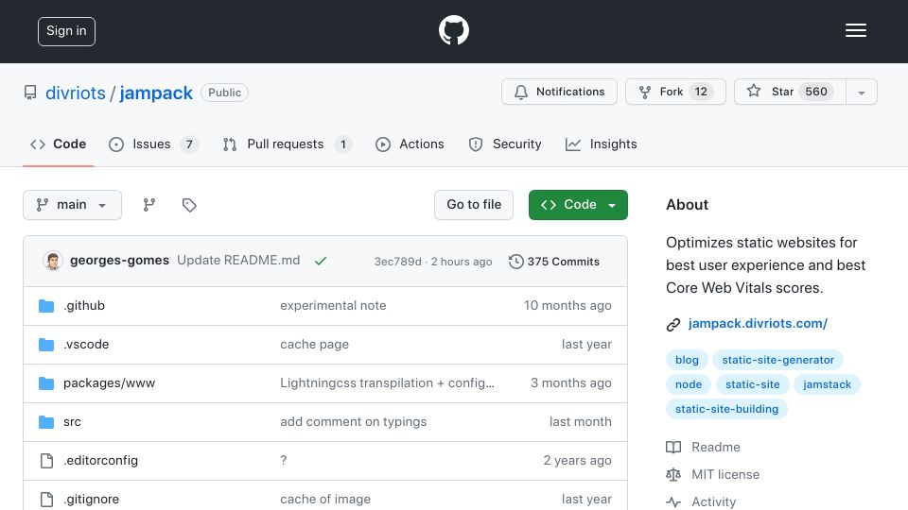Click the .vscode folder icon
Screen dimensions: 908x510
click(x=46, y=345)
